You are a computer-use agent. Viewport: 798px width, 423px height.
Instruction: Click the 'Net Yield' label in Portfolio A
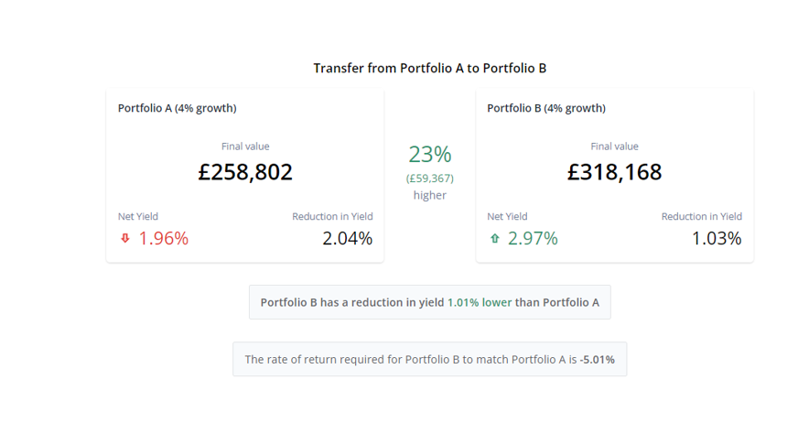coord(138,217)
